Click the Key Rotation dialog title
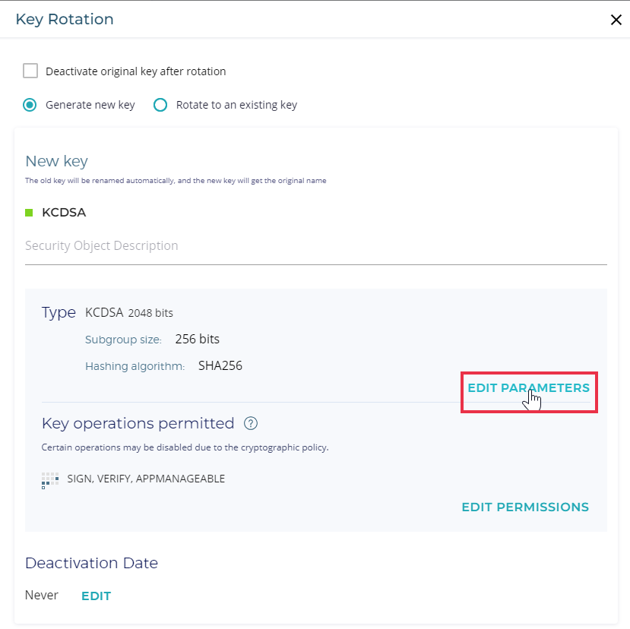This screenshot has height=629, width=630. (x=65, y=20)
